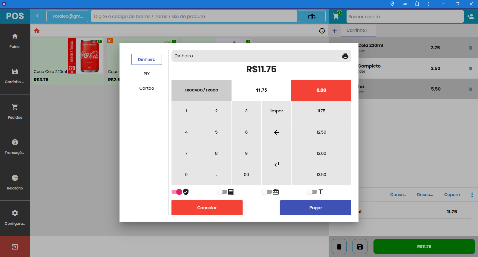This screenshot has width=478, height=257.
Task: Select the Cartão payment method
Action: (146, 88)
